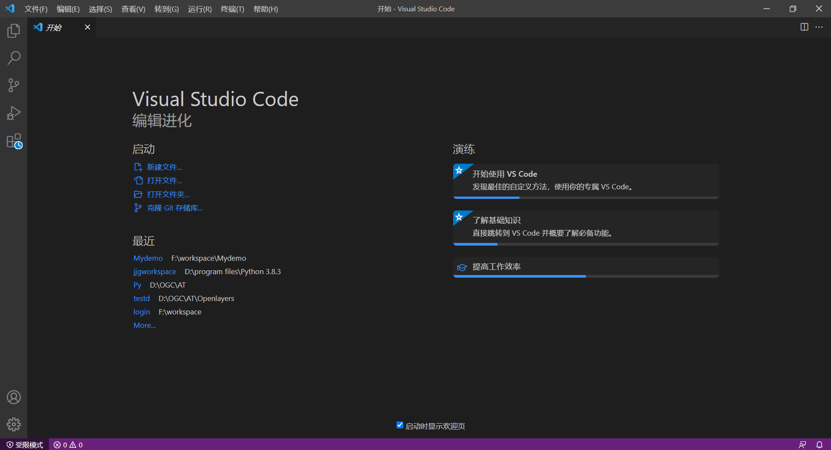831x450 pixels.
Task: Open recent folder Py
Action: (137, 285)
